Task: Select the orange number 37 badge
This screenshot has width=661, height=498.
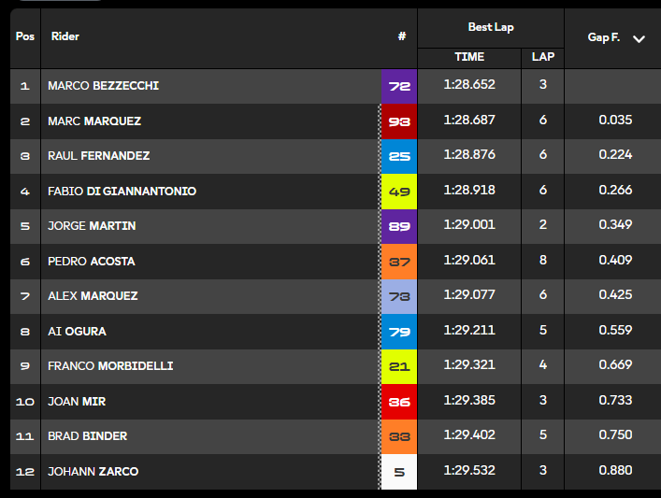Action: pyautogui.click(x=399, y=262)
